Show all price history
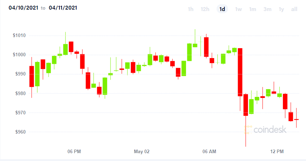 (294, 9)
